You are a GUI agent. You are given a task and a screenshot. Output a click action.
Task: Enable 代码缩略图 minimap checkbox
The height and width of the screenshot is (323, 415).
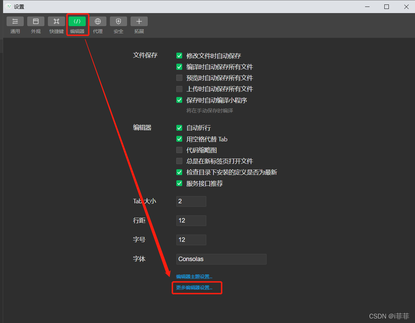pos(179,150)
